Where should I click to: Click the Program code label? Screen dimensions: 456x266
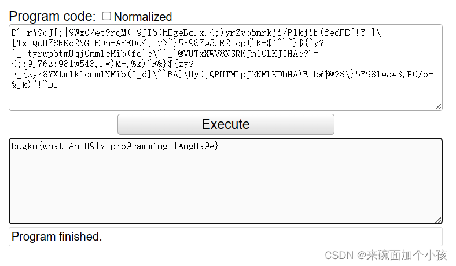click(x=52, y=16)
